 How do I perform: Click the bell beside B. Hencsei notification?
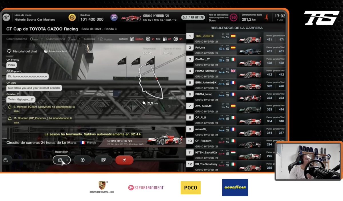click(10, 107)
